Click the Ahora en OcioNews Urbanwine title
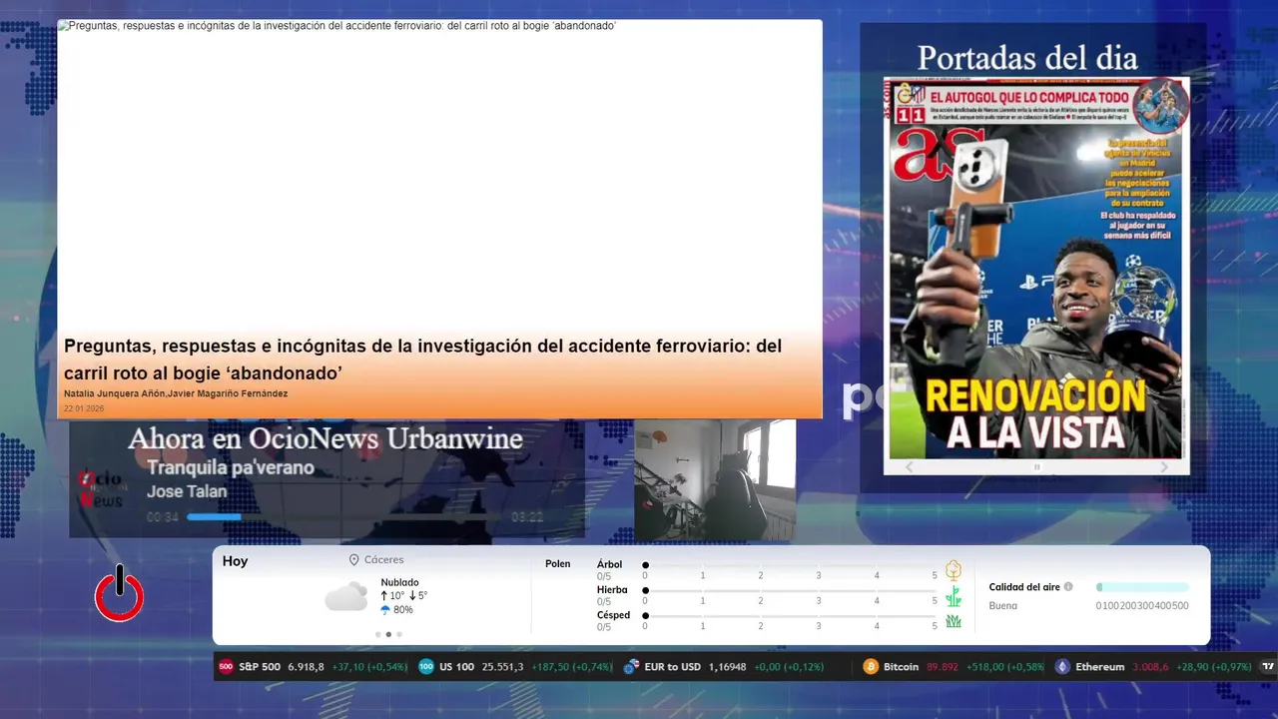Screen dimensions: 1278x719 (x=325, y=438)
